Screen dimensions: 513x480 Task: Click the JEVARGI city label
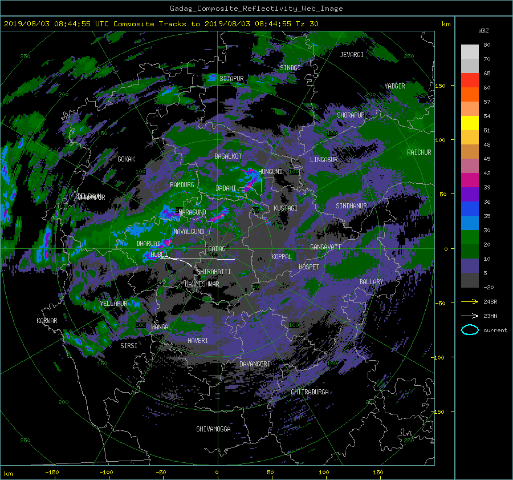pos(352,55)
